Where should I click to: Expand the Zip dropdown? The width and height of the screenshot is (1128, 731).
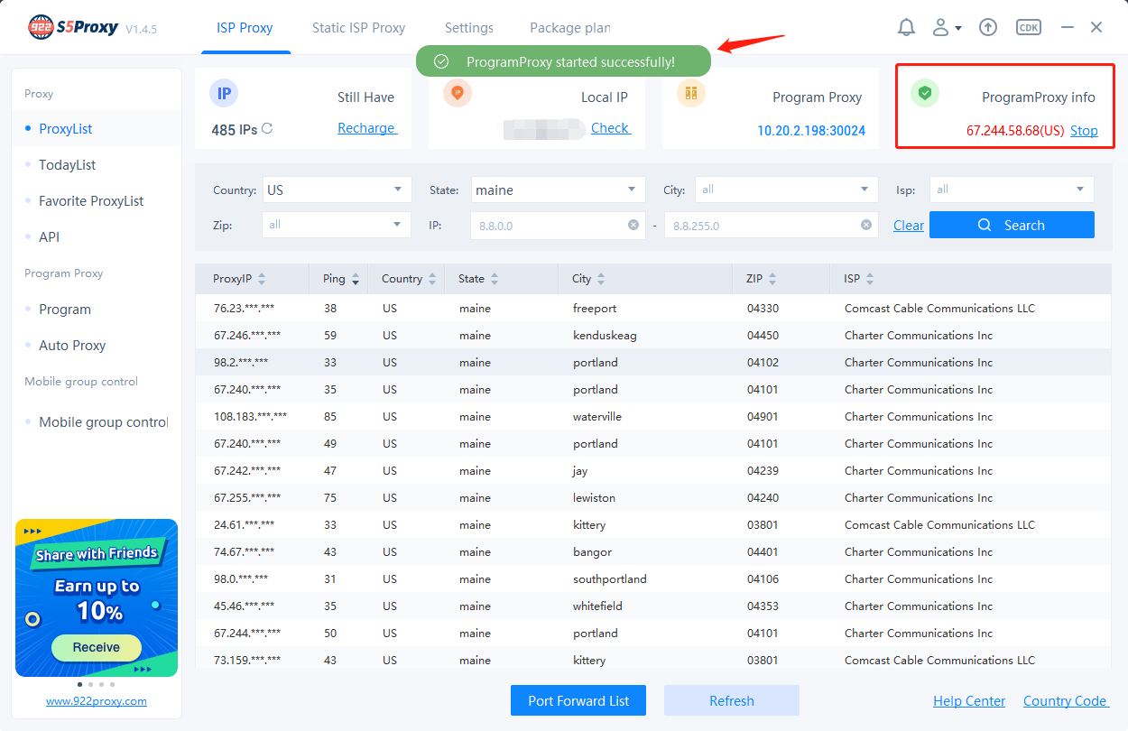pyautogui.click(x=337, y=225)
